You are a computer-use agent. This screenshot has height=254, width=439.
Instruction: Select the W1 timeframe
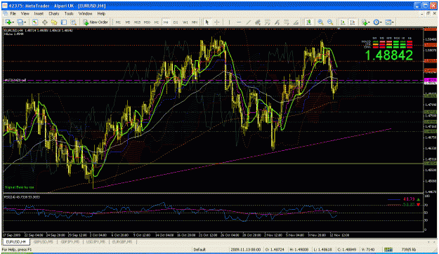pyautogui.click(x=185, y=22)
